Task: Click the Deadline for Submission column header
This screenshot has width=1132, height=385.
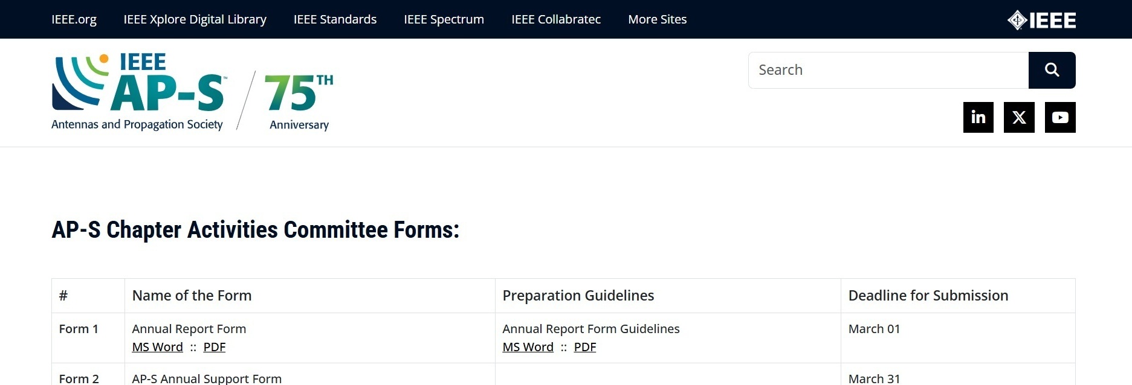Action: (x=928, y=296)
